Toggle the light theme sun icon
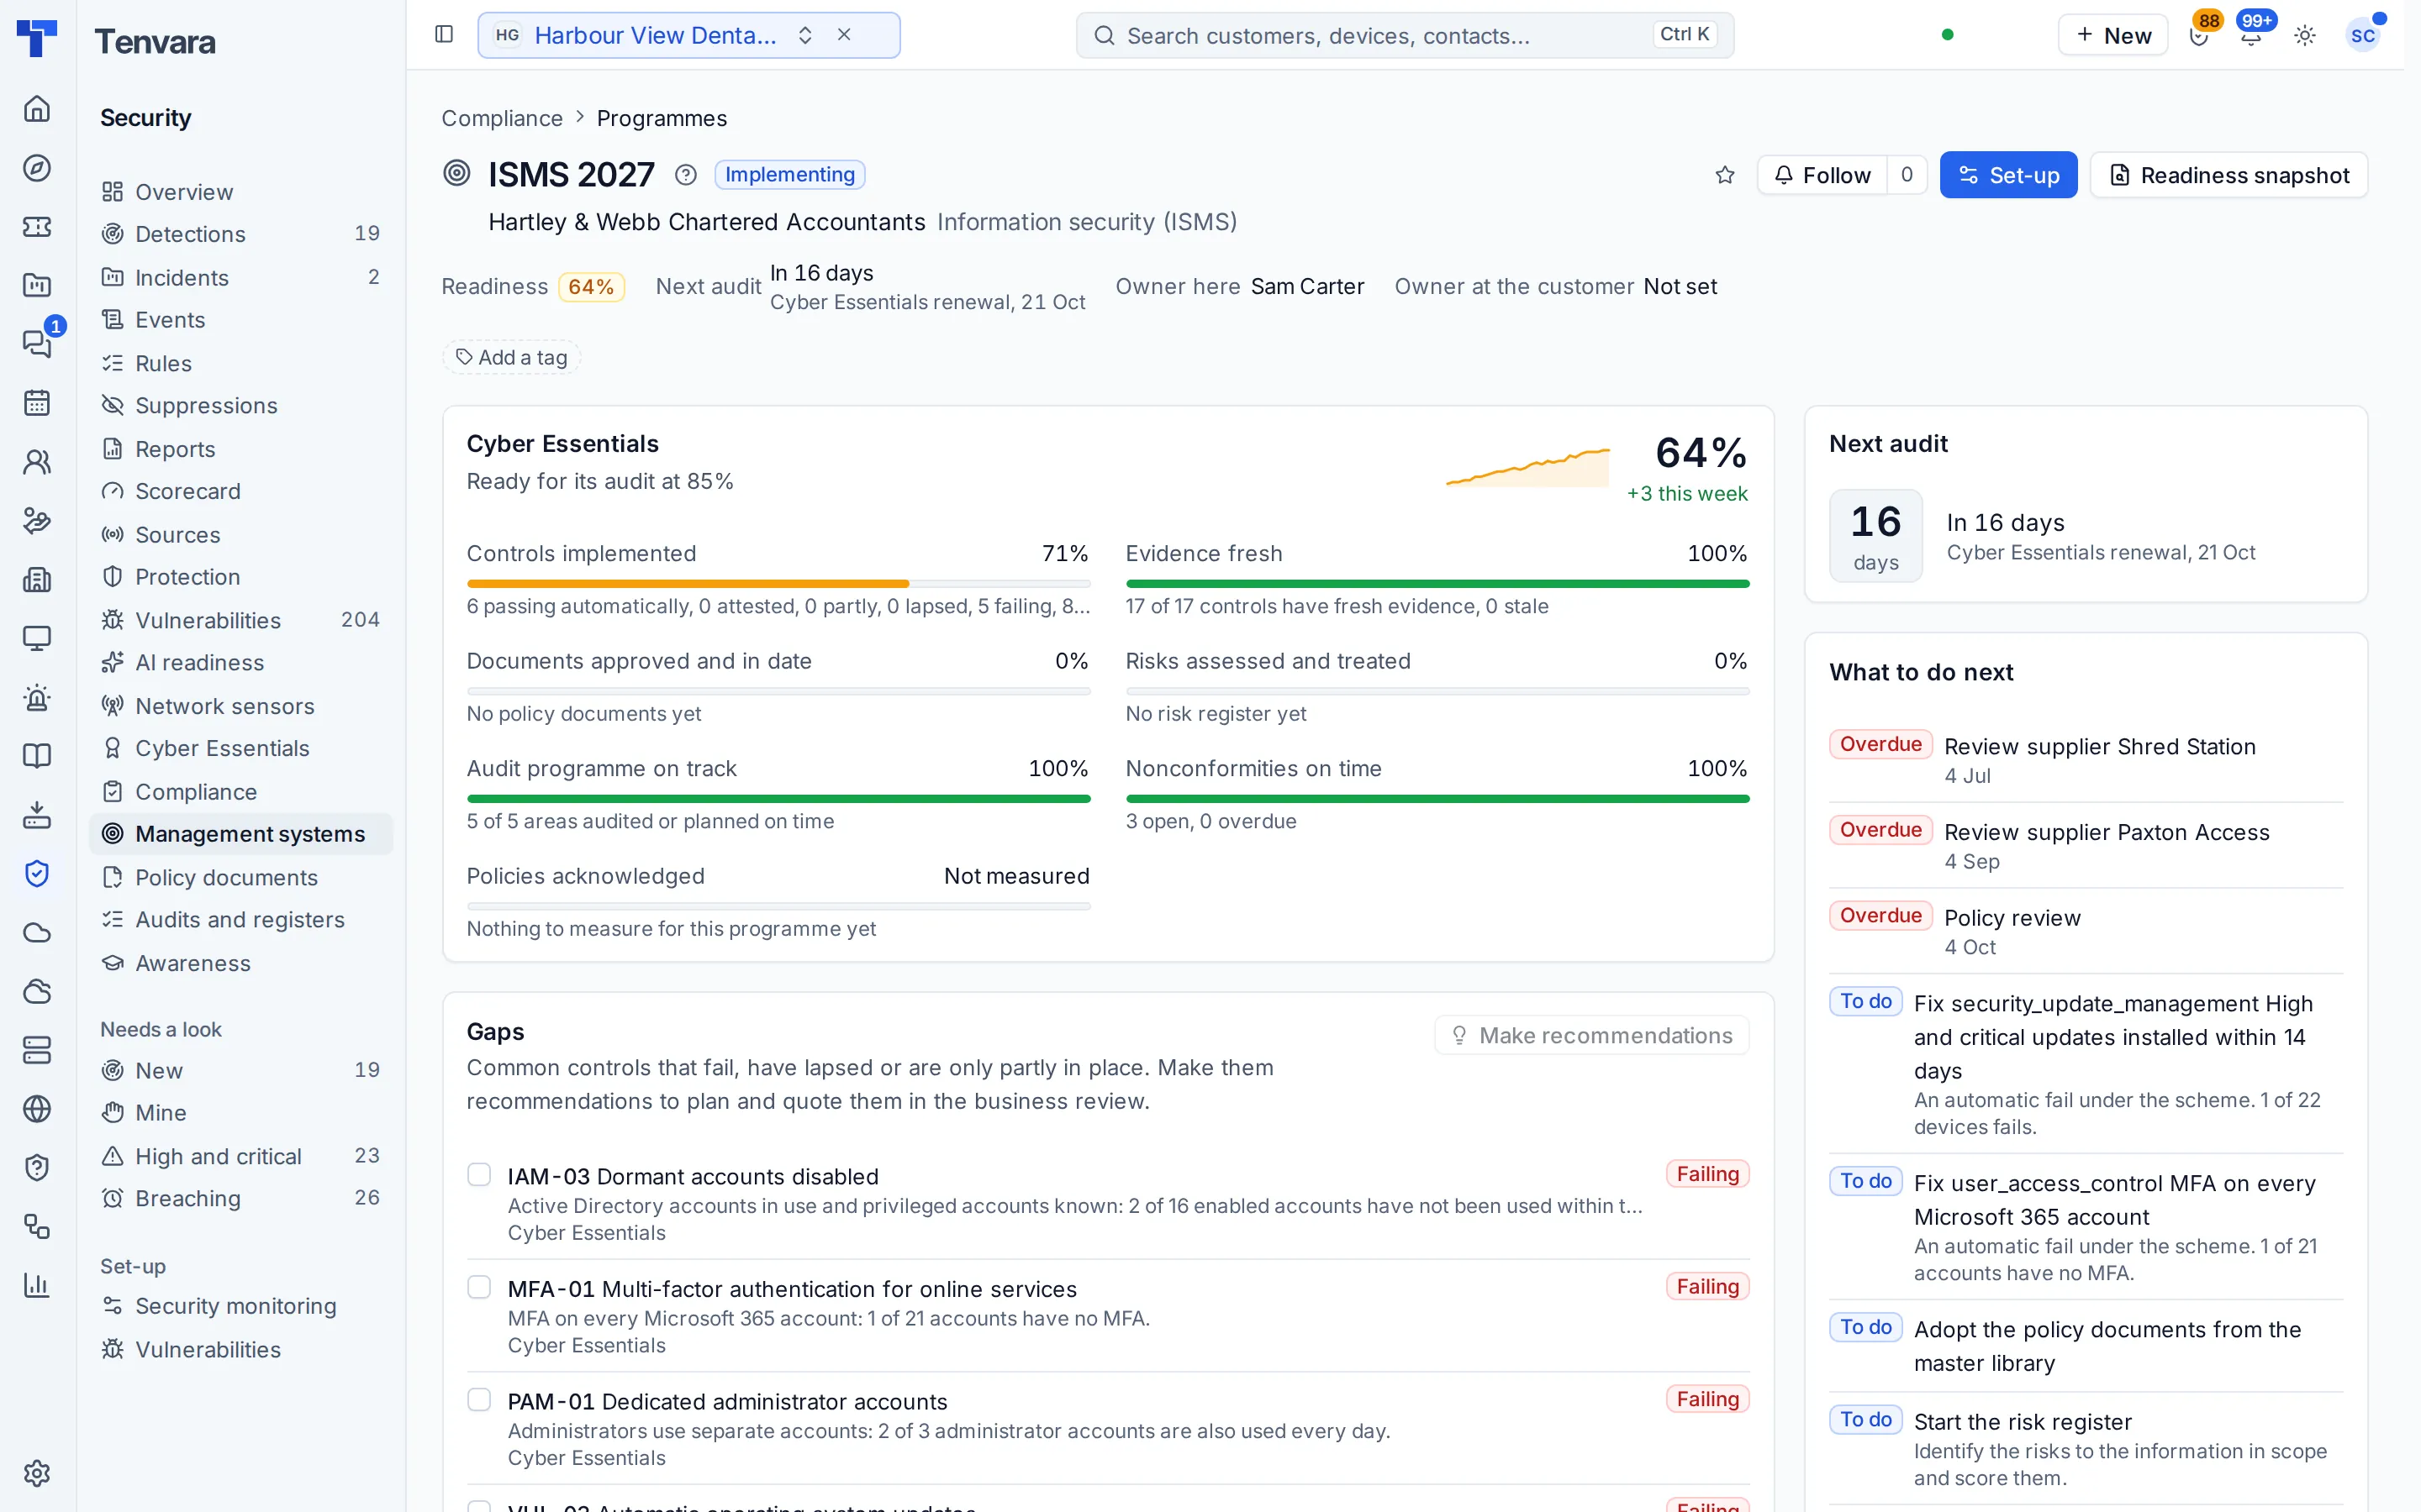The width and height of the screenshot is (2421, 1512). coord(2305,35)
